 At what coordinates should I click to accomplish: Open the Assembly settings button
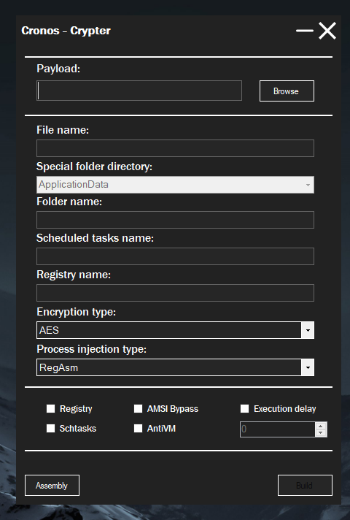click(52, 485)
